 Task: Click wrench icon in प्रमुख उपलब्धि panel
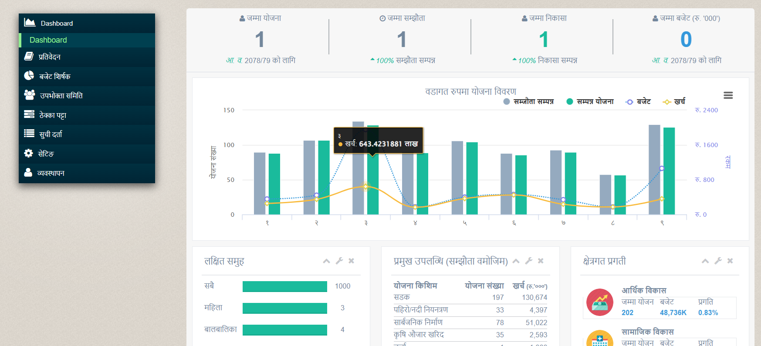(529, 261)
